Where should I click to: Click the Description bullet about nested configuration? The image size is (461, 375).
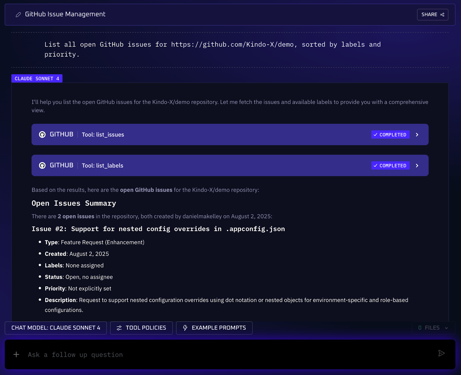point(226,305)
